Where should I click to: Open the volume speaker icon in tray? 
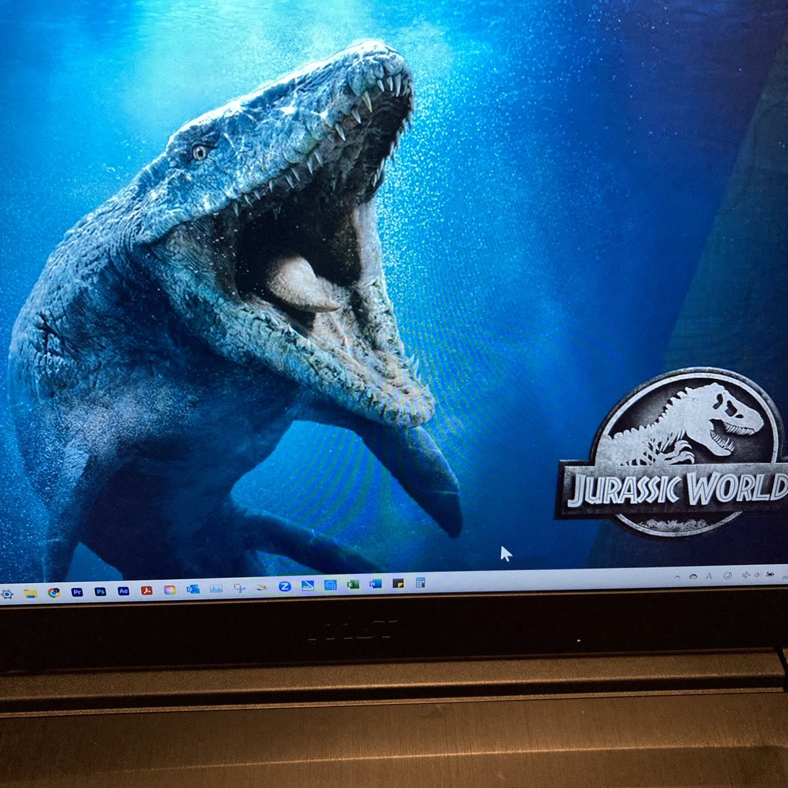[757, 575]
